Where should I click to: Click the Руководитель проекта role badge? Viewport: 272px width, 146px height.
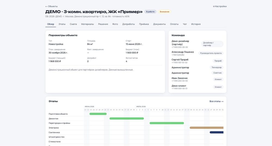click(x=211, y=53)
